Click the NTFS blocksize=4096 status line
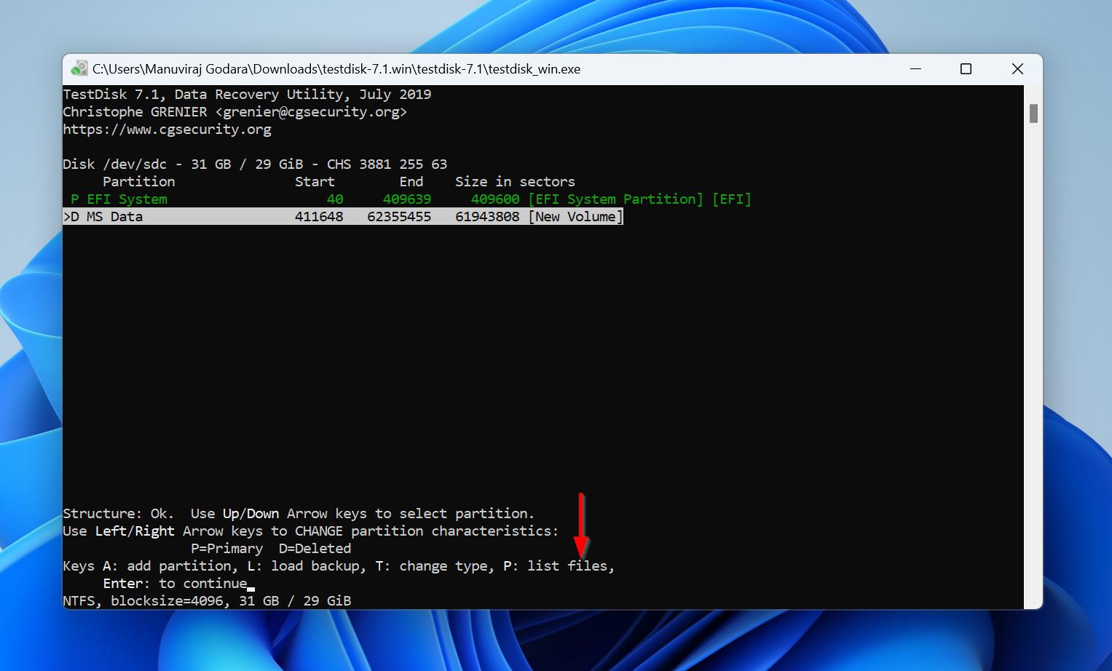 point(207,601)
